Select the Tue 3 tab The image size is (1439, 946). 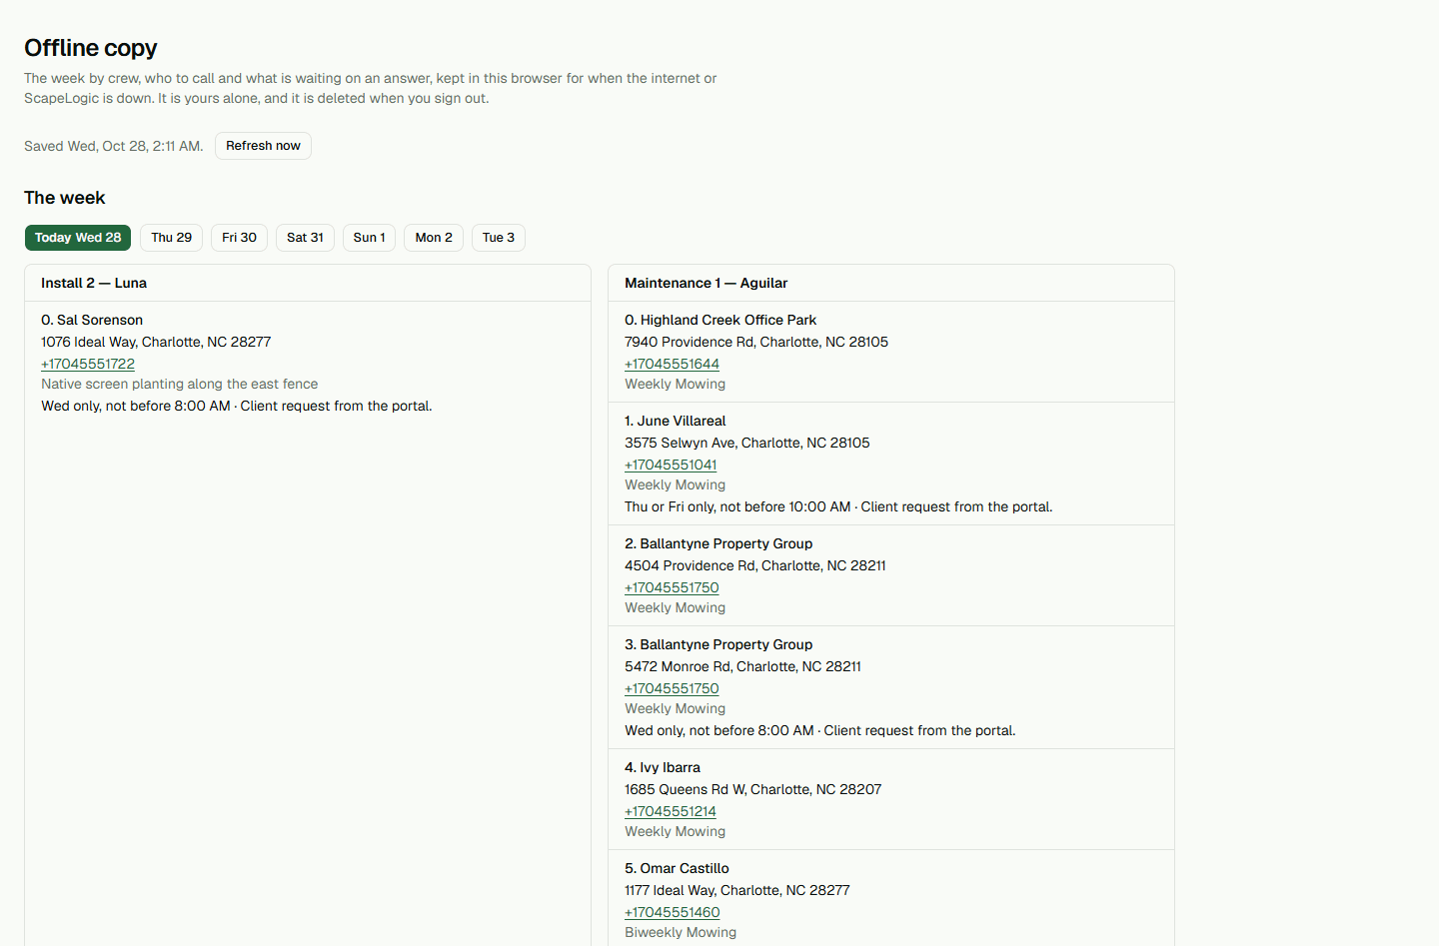point(499,238)
